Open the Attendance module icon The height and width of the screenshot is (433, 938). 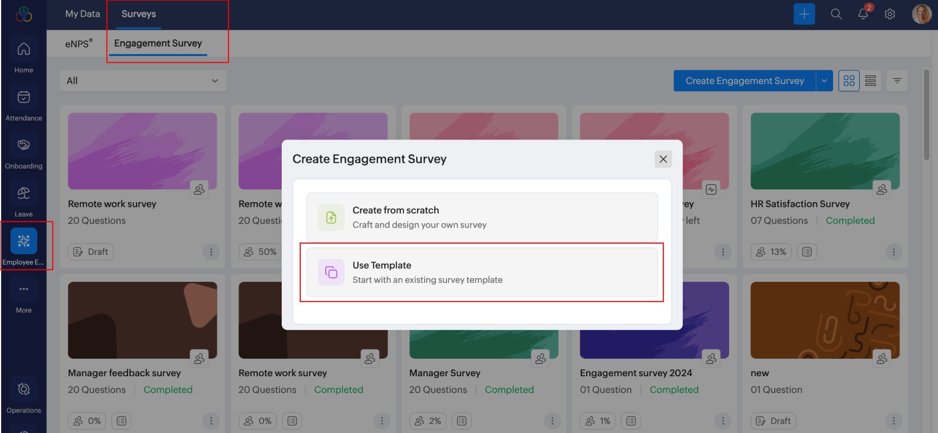[23, 97]
